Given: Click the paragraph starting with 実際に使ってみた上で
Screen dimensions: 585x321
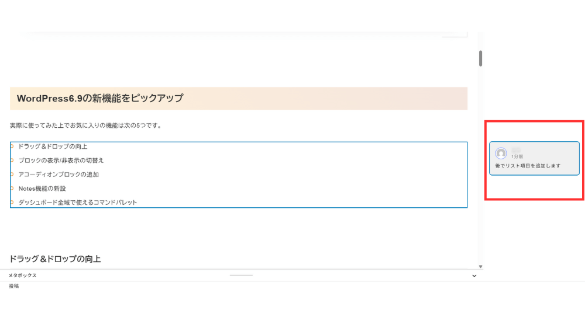Looking at the screenshot, I should click(85, 125).
